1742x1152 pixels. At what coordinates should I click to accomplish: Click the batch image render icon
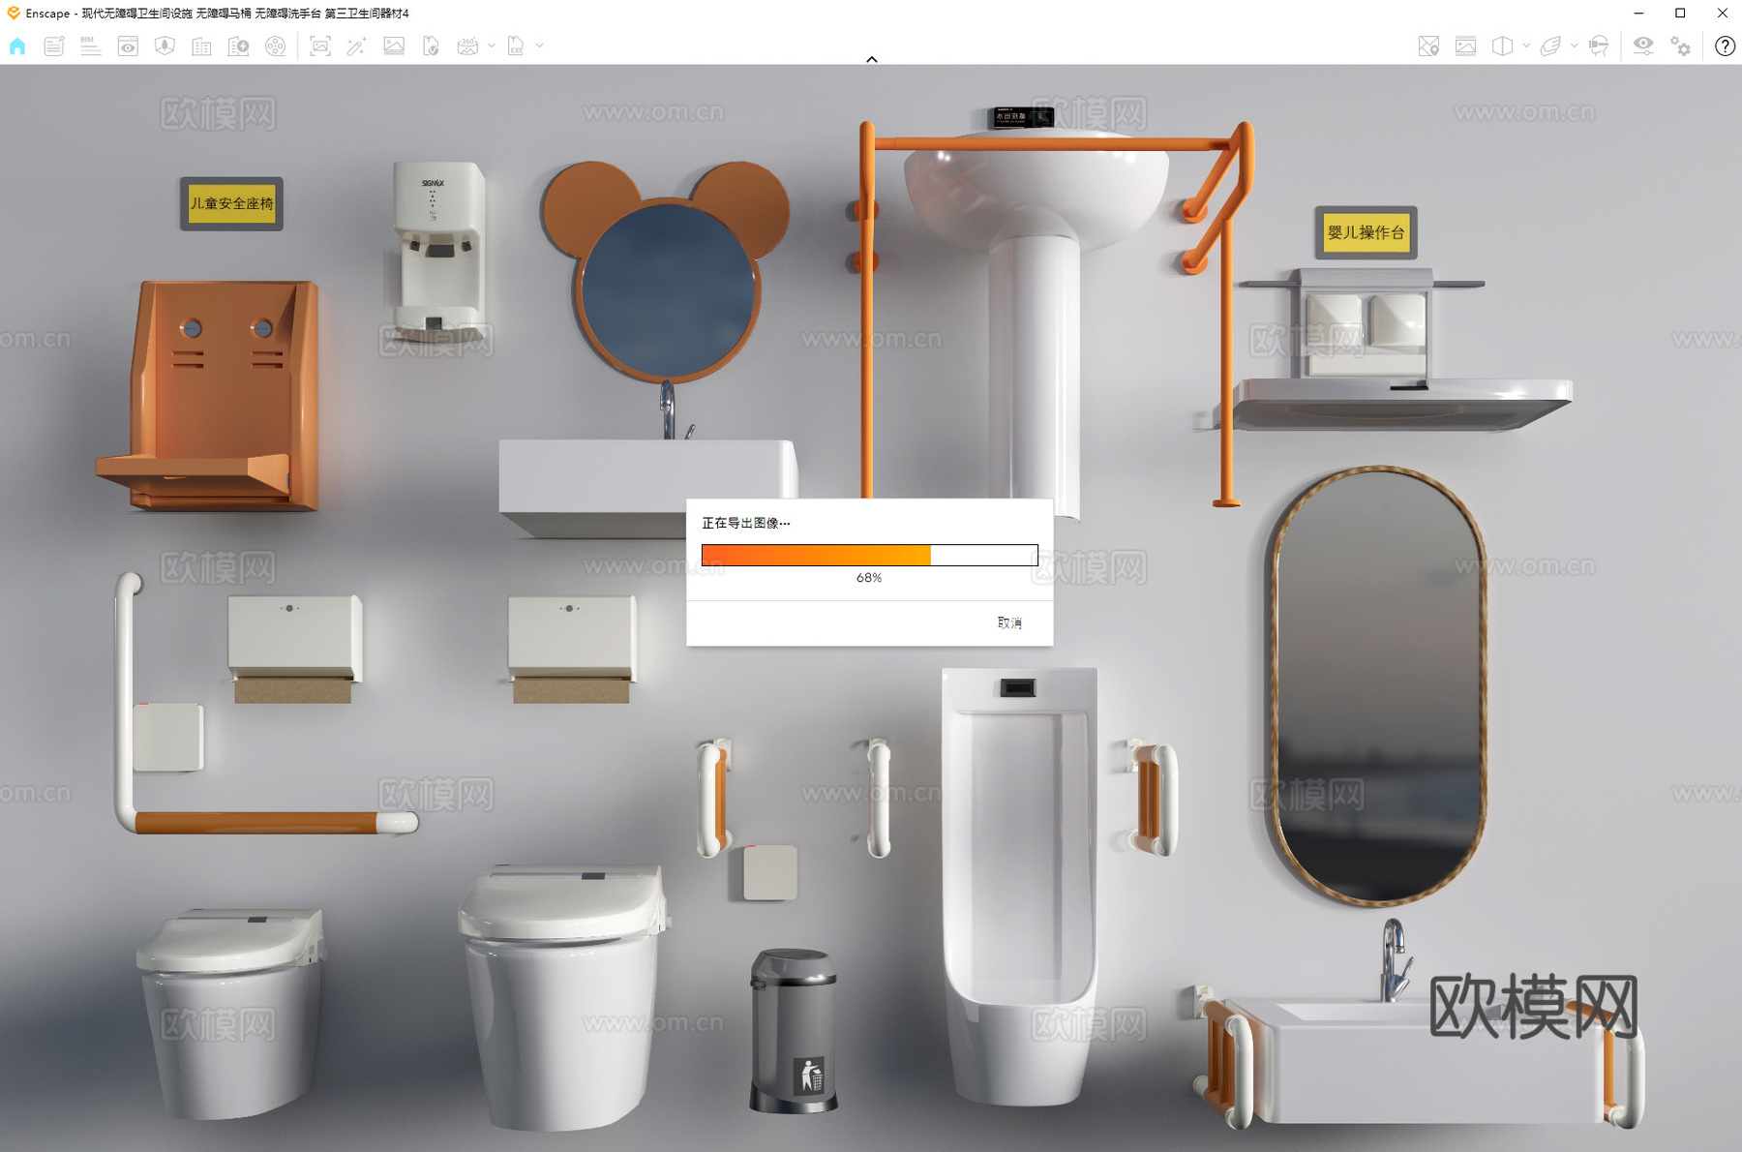pyautogui.click(x=394, y=45)
